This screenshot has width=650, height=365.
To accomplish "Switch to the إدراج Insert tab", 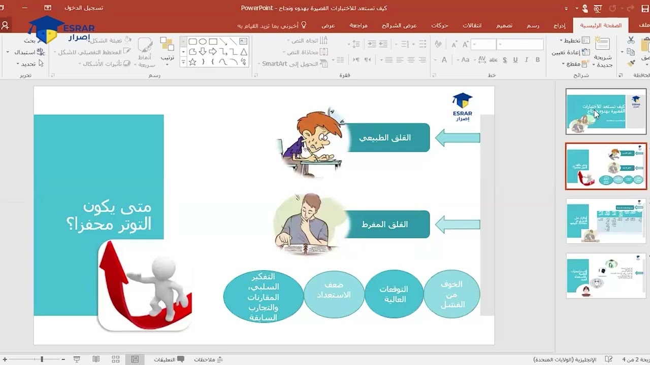I will pos(559,25).
